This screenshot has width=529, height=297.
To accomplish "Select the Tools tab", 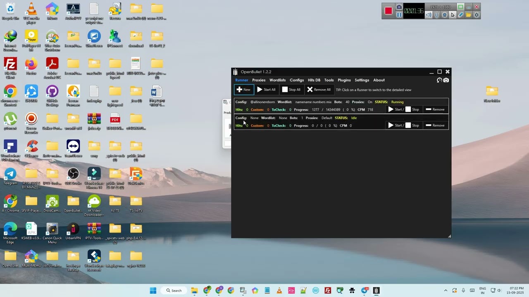I will tap(329, 80).
